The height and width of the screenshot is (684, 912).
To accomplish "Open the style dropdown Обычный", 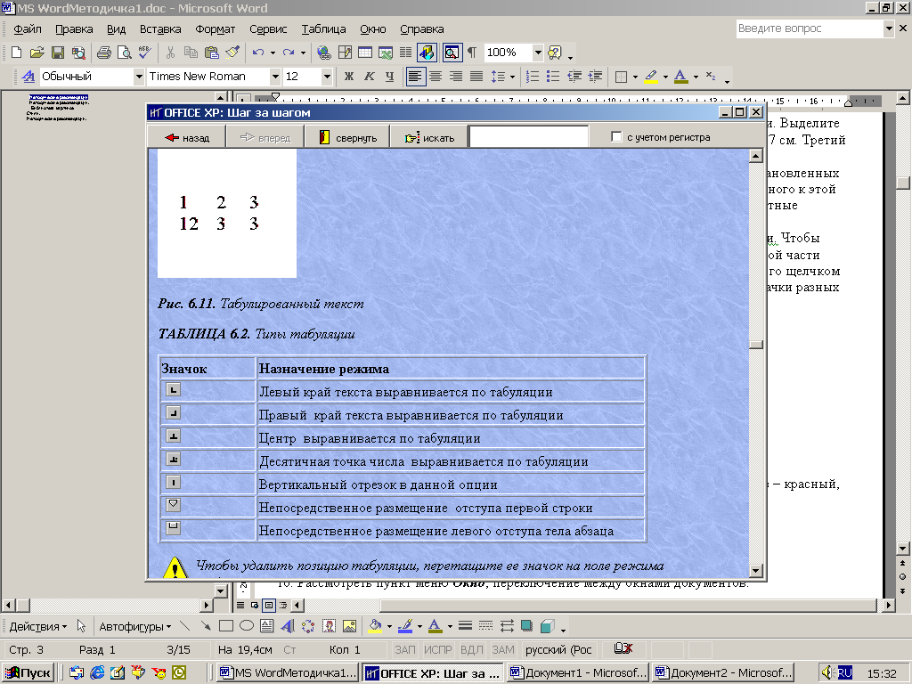I will pyautogui.click(x=139, y=77).
